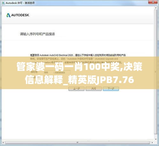Close the Autodesk license window

[x=153, y=2]
